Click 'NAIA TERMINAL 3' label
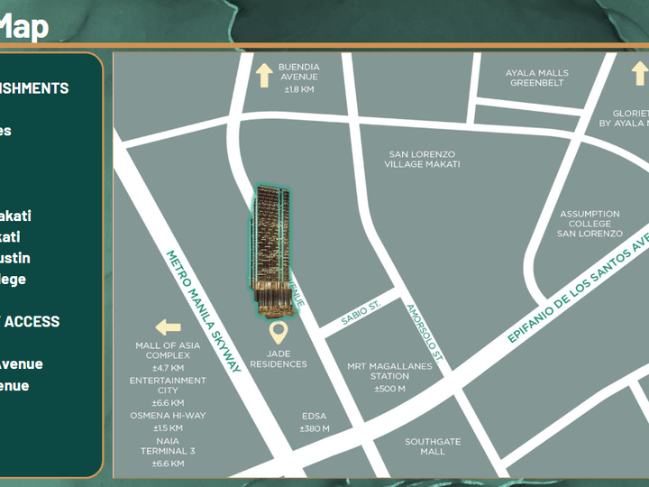This screenshot has height=487, width=649. [x=168, y=446]
